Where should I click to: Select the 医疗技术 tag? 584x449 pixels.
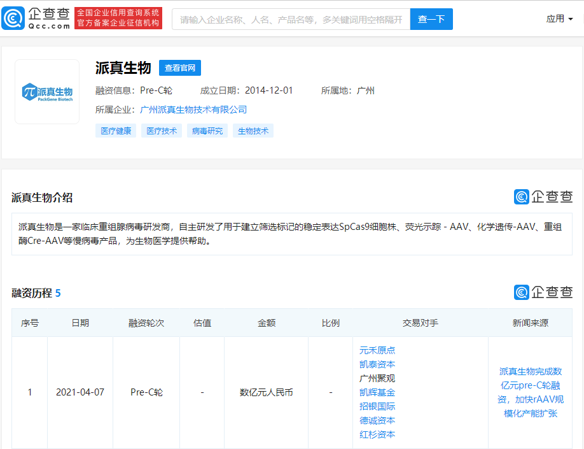point(162,131)
